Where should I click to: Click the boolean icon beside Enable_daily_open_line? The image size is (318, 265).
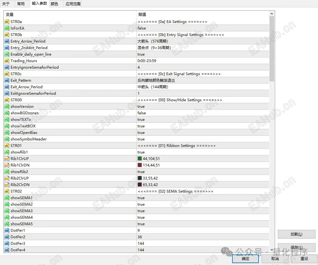tap(7, 54)
